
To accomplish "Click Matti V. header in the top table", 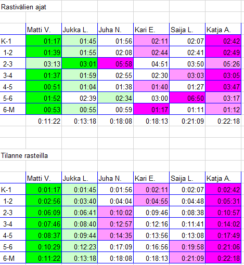I will 44,30.
